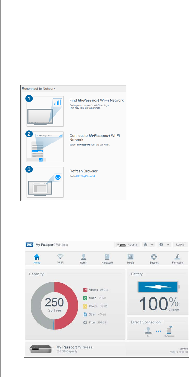Open the Hardware drive icon
This screenshot has height=377, width=189.
pos(107,256)
